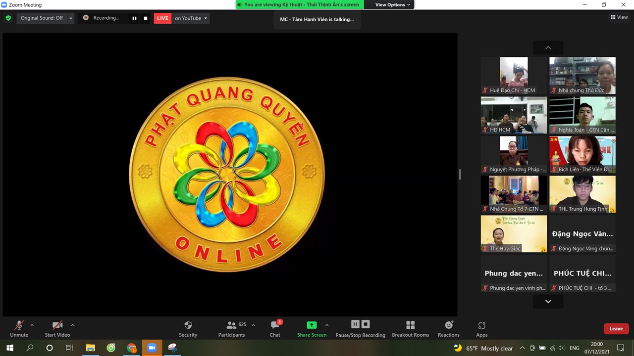Click the red recording indicator icon
The image size is (634, 356).
(x=86, y=18)
